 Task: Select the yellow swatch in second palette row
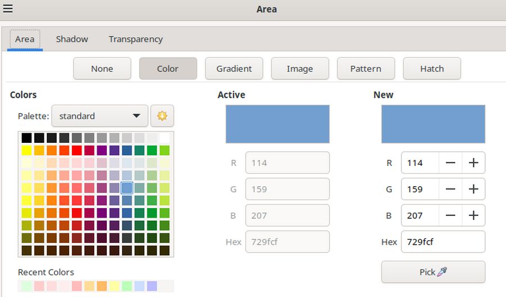coord(26,150)
